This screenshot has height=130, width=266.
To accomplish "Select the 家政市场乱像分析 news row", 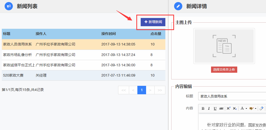I will coord(83,55).
